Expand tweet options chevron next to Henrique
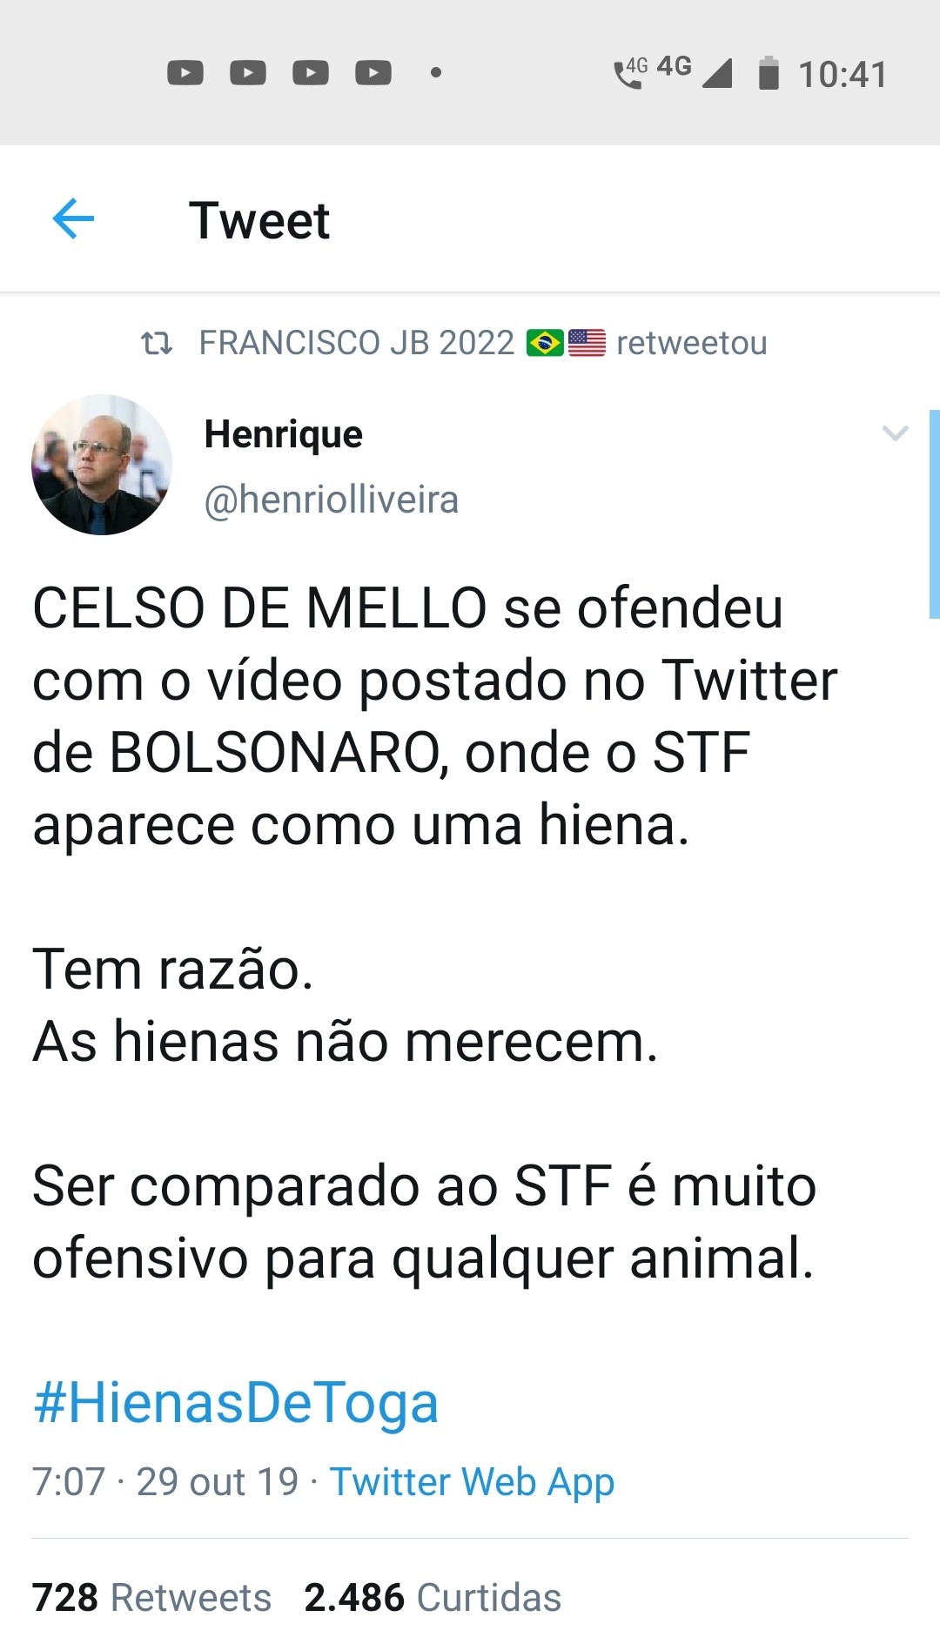This screenshot has width=940, height=1644. 896,433
